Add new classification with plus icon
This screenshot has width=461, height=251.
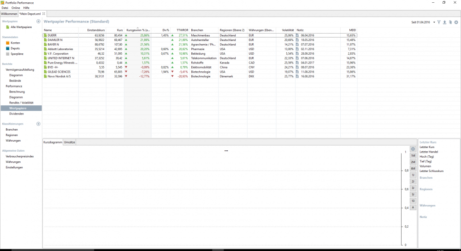click(38, 124)
